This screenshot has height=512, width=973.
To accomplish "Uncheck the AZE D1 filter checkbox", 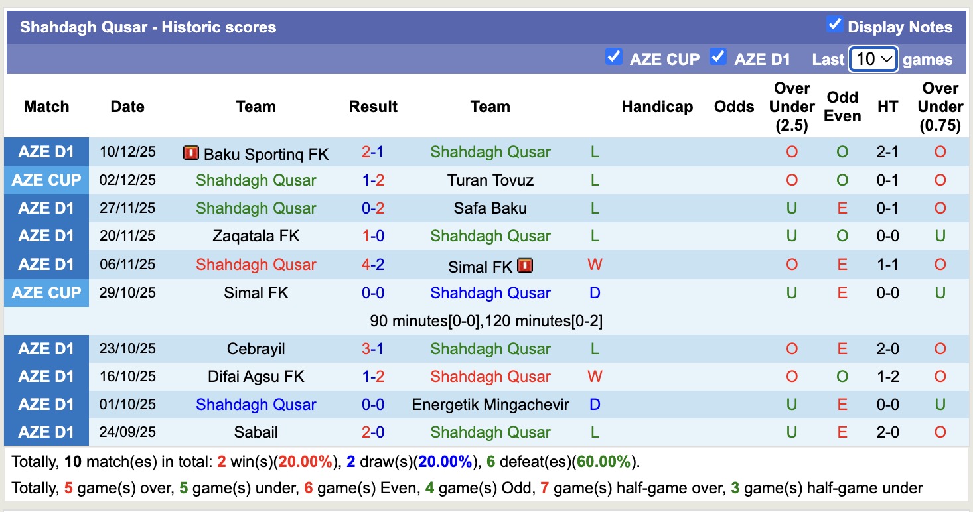I will click(717, 57).
